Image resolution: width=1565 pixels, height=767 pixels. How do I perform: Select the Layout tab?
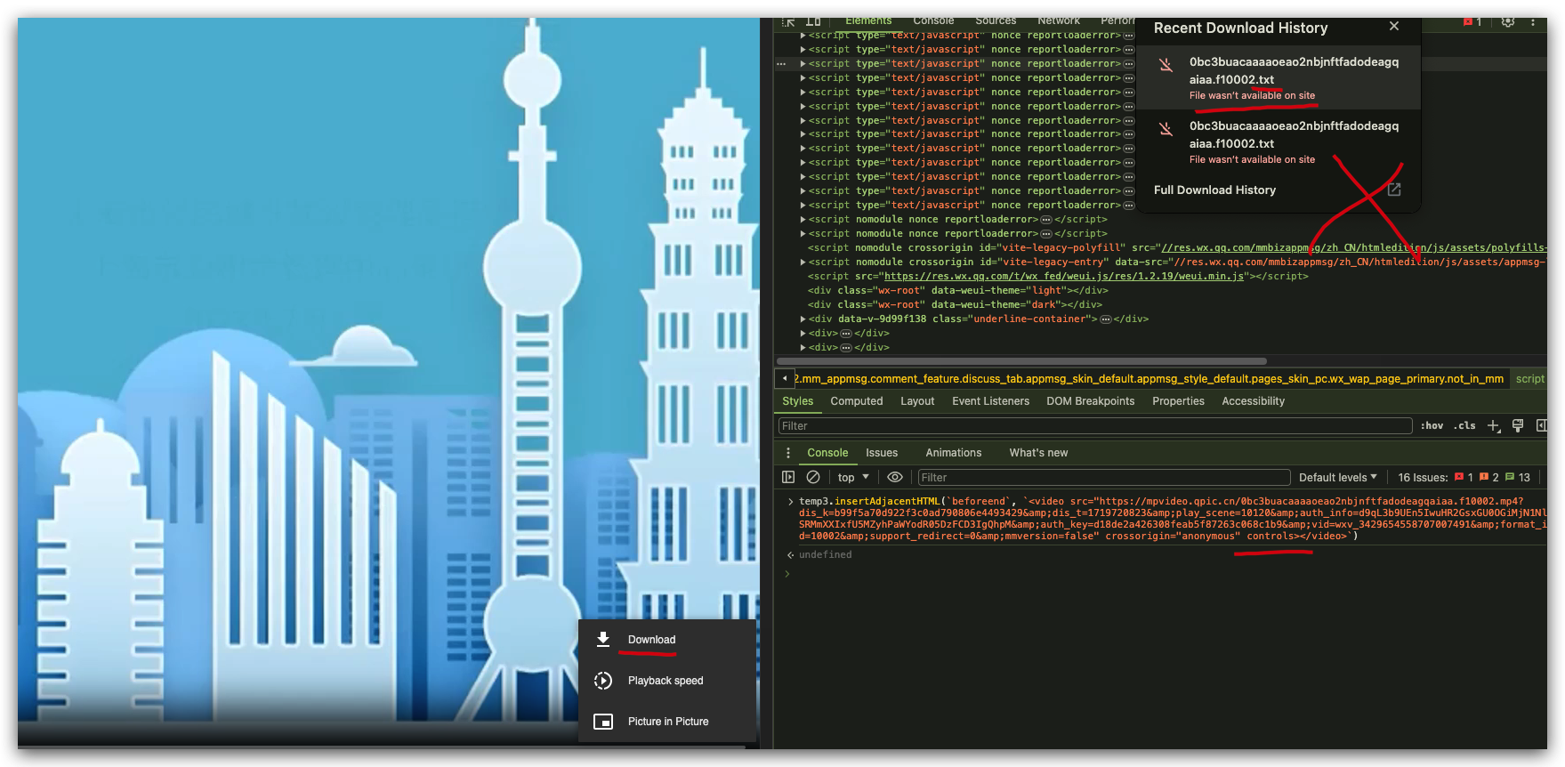click(x=917, y=401)
